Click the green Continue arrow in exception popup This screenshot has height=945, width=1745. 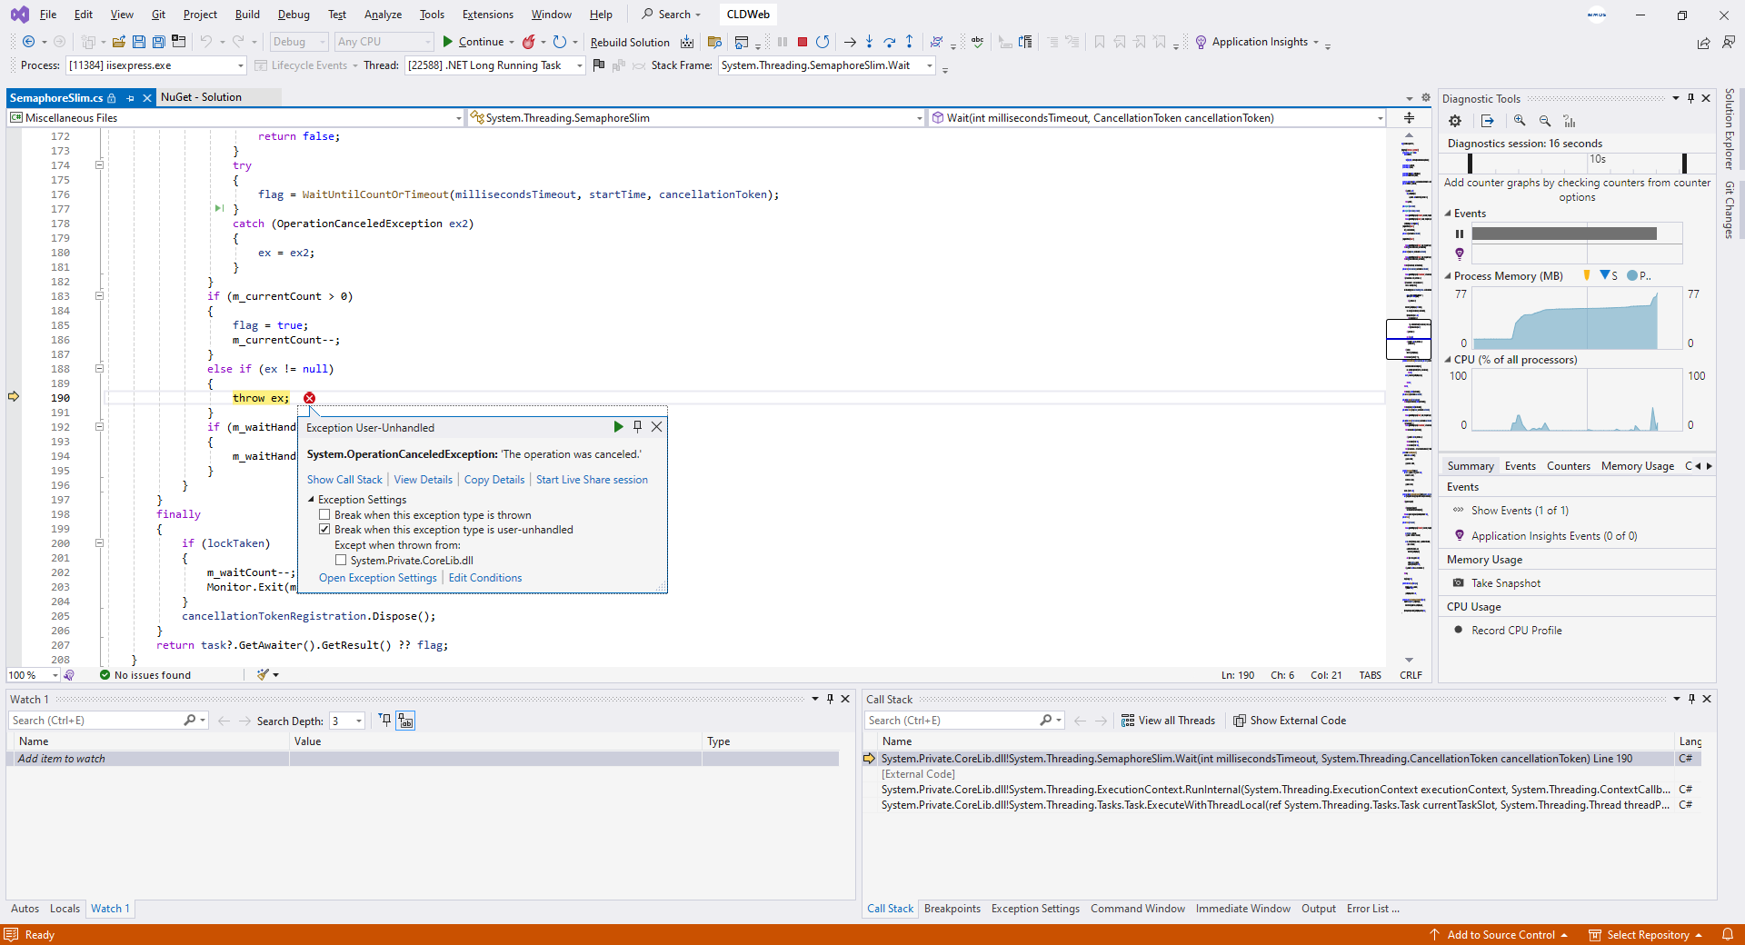coord(618,427)
